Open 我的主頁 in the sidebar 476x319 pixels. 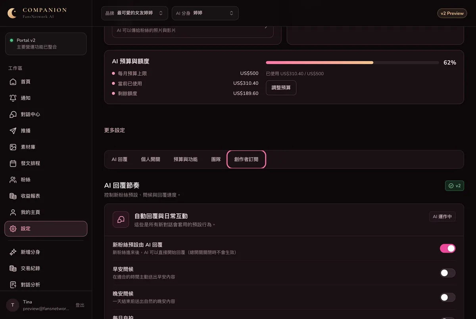coord(46,212)
